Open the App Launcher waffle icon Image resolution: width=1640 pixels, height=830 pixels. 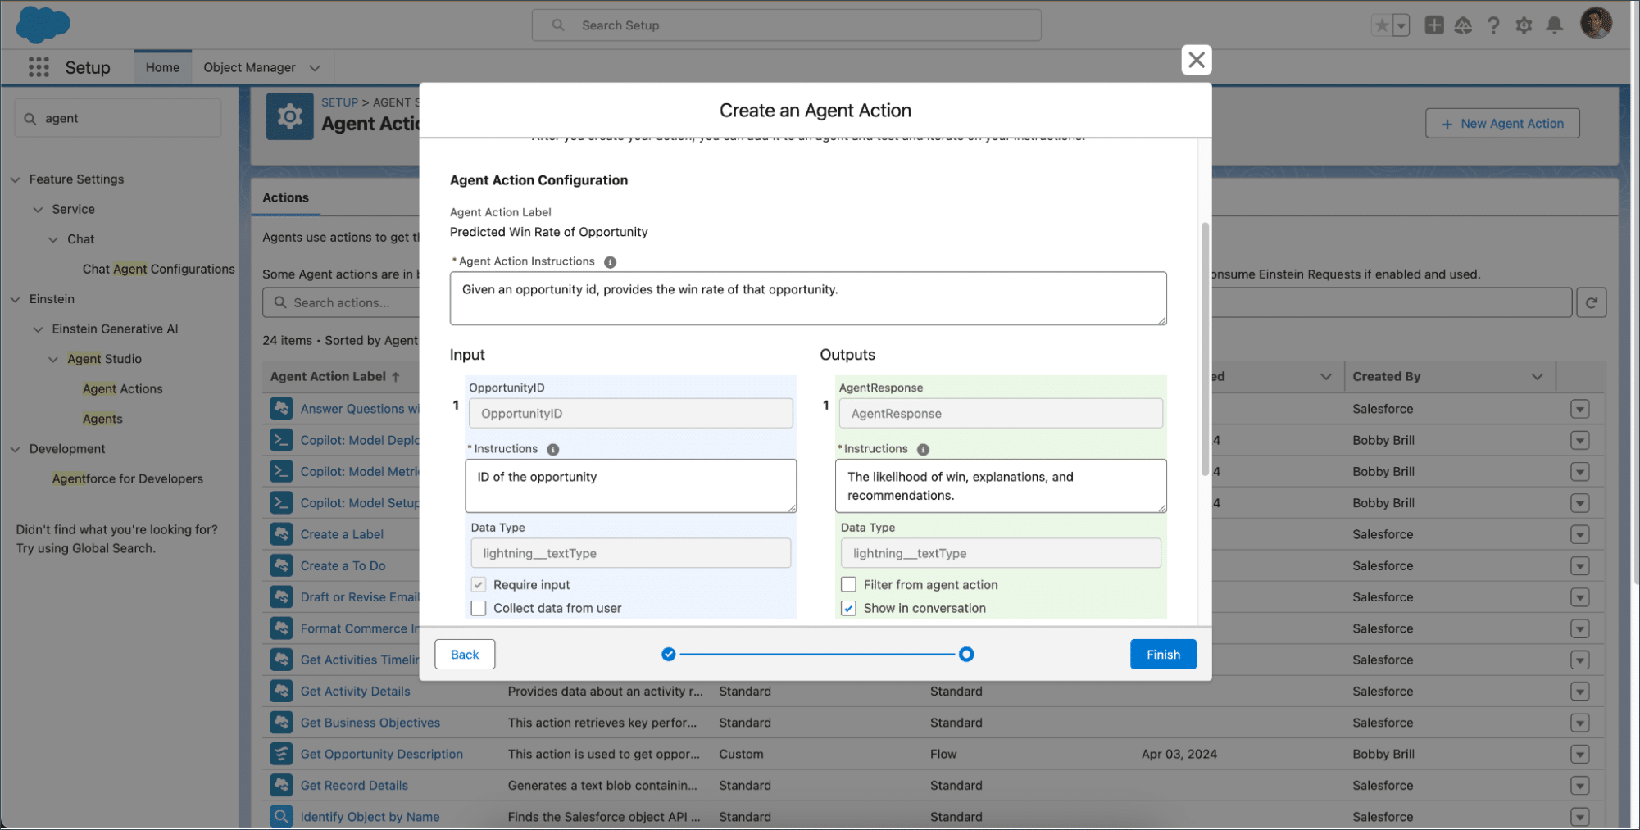tap(39, 67)
